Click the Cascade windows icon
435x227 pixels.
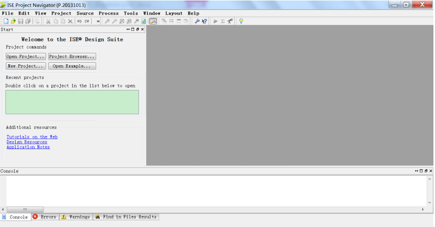164,21
